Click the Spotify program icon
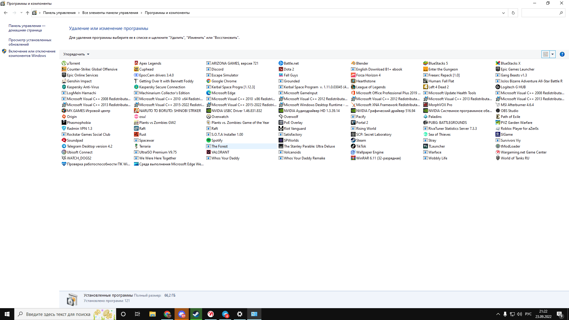Screen dimensions: 569x320 pos(208,140)
